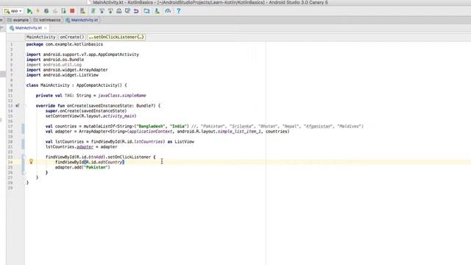Image resolution: width=471 pixels, height=265 pixels.
Task: Click the MainActivity editor breadcrumb
Action: (41, 37)
